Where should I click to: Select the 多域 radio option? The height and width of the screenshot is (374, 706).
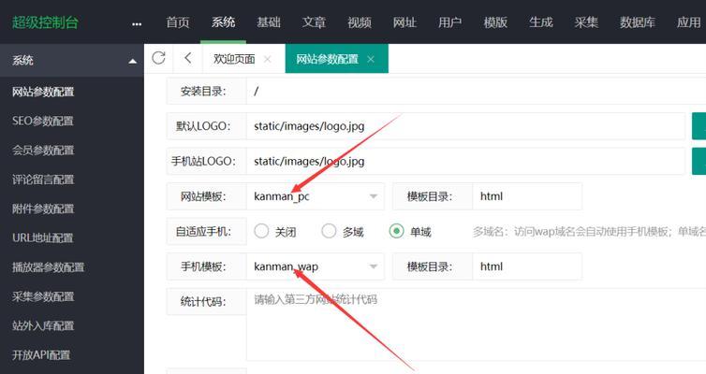[329, 231]
